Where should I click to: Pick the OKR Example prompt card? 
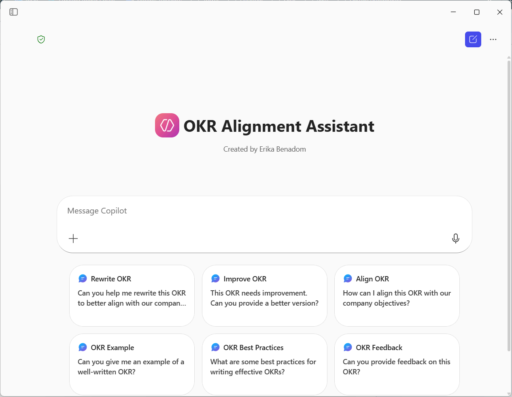point(132,364)
